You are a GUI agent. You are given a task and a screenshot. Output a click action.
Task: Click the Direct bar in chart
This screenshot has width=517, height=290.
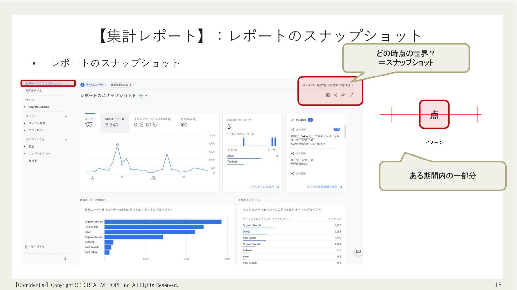(x=150, y=232)
